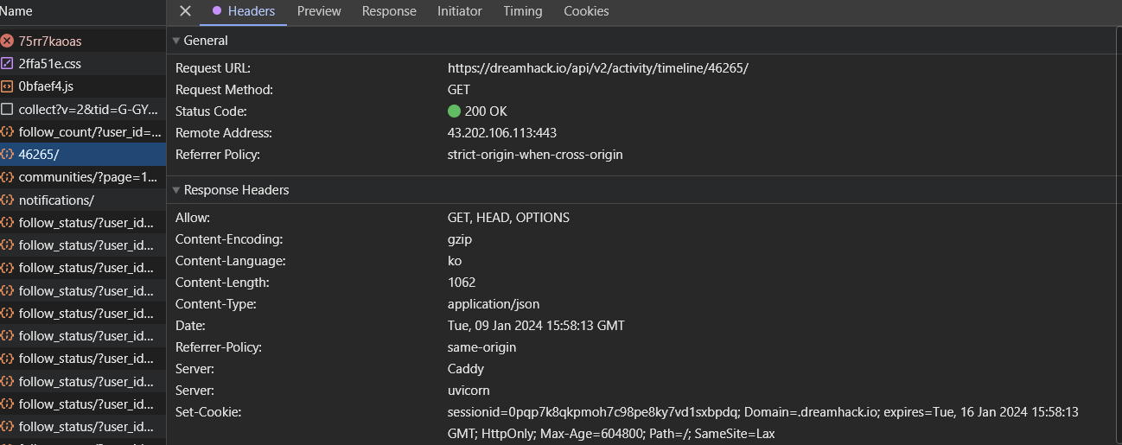Image resolution: width=1122 pixels, height=445 pixels.
Task: Select the first follow_status request row
Action: 85,222
